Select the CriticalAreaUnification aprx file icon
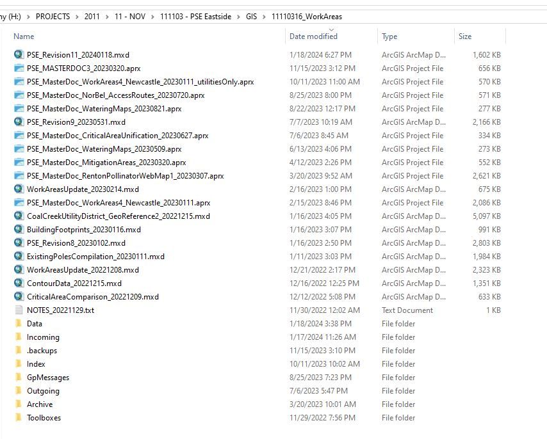 19,135
